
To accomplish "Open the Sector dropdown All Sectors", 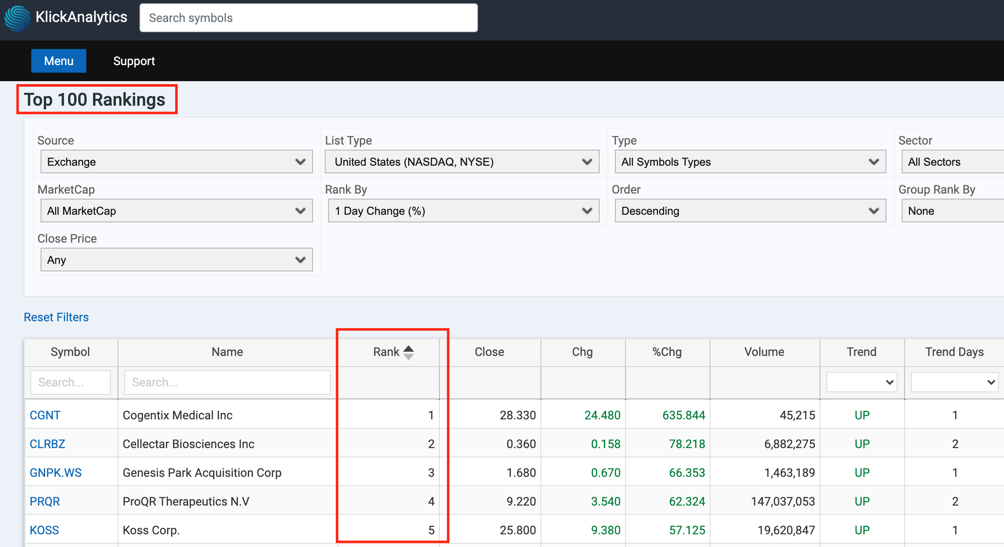I will click(953, 161).
